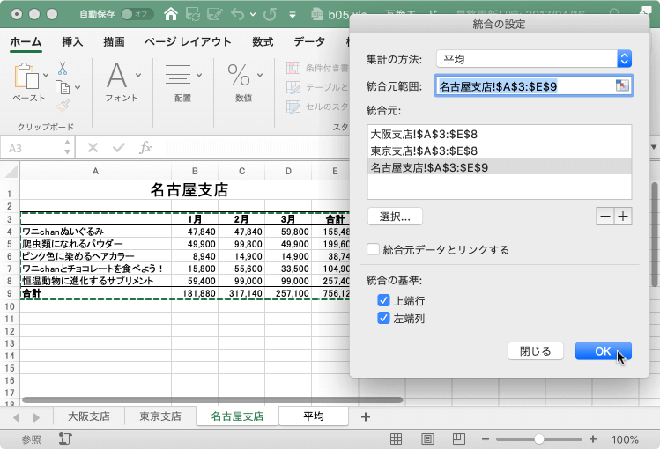The width and height of the screenshot is (660, 449).
Task: Click the zoom slider handle
Action: tap(538, 439)
